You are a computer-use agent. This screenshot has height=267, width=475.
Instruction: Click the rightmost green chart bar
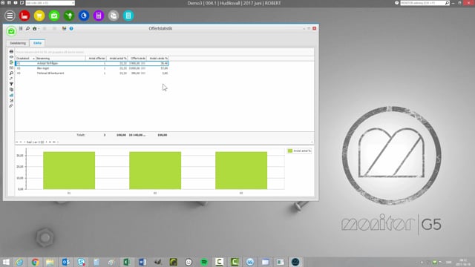(x=241, y=171)
